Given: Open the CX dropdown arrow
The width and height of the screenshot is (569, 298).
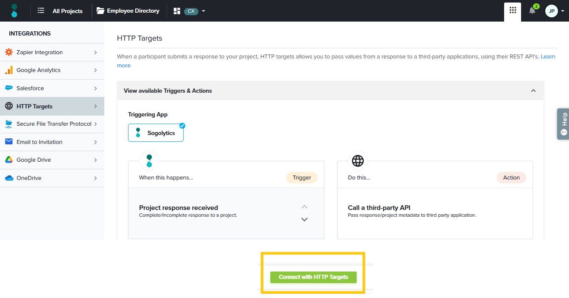Looking at the screenshot, I should coord(204,11).
